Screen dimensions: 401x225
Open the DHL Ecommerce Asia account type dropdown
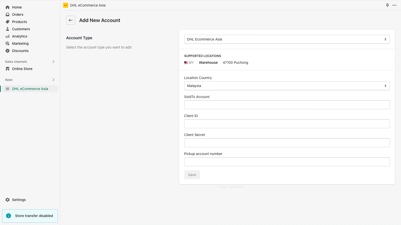coord(287,39)
